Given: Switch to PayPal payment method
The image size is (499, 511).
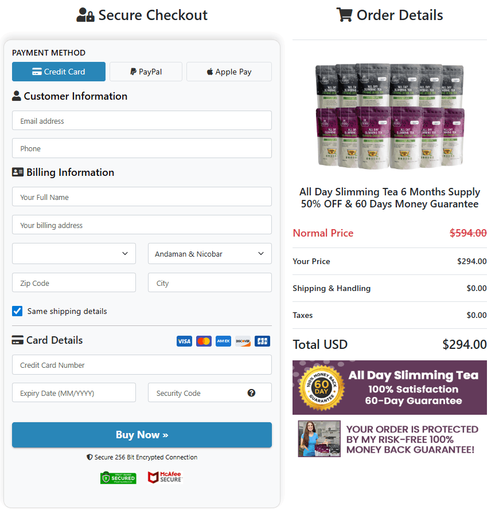Looking at the screenshot, I should [146, 72].
